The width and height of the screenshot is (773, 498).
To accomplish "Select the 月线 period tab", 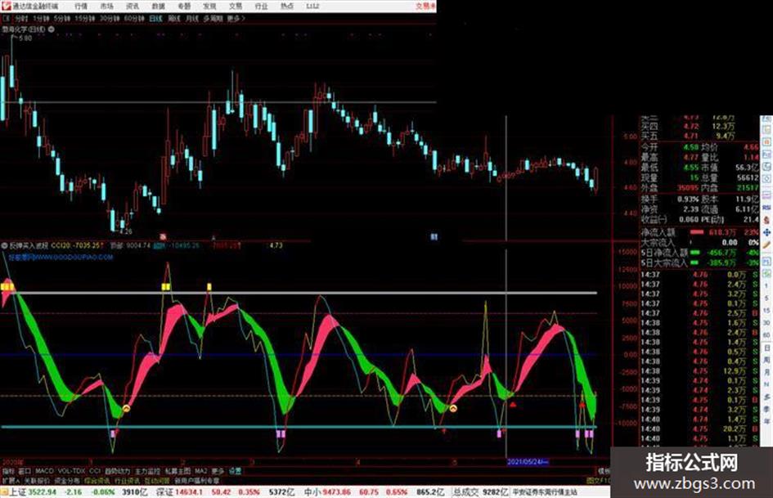I will coord(191,19).
